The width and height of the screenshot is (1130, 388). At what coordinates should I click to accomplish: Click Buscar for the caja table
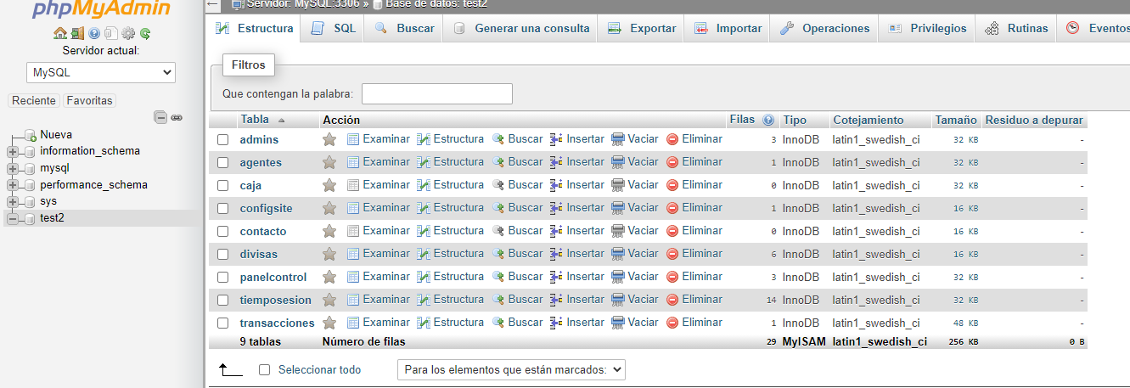pos(517,184)
